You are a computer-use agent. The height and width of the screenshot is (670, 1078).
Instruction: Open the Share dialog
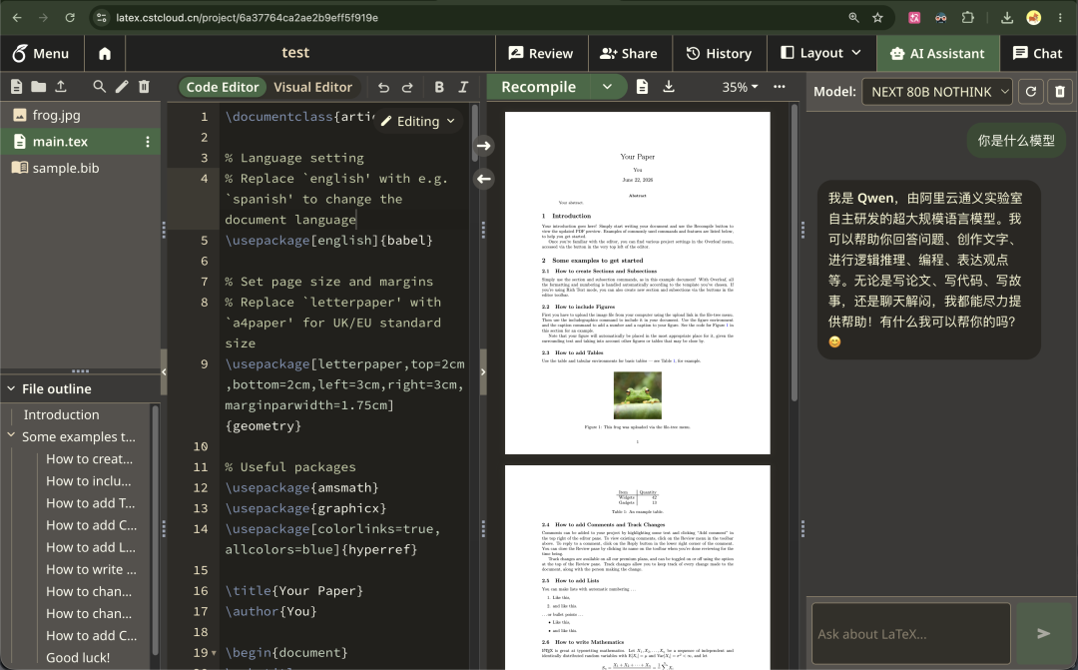pyautogui.click(x=629, y=54)
